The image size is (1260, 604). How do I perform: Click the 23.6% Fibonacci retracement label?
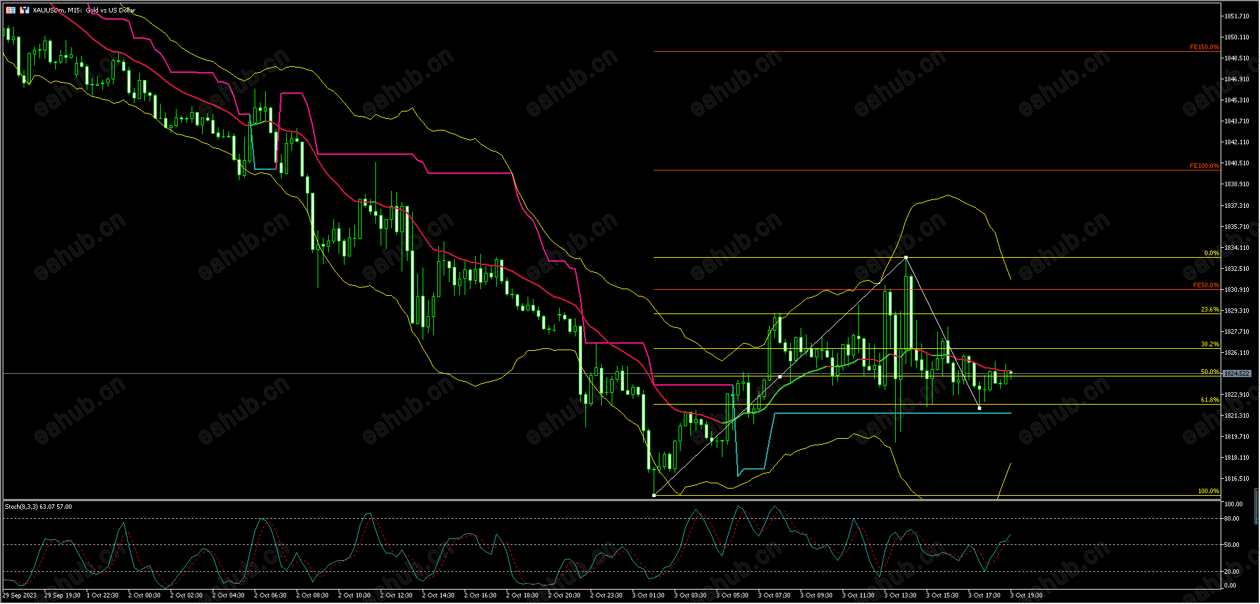[x=1210, y=310]
